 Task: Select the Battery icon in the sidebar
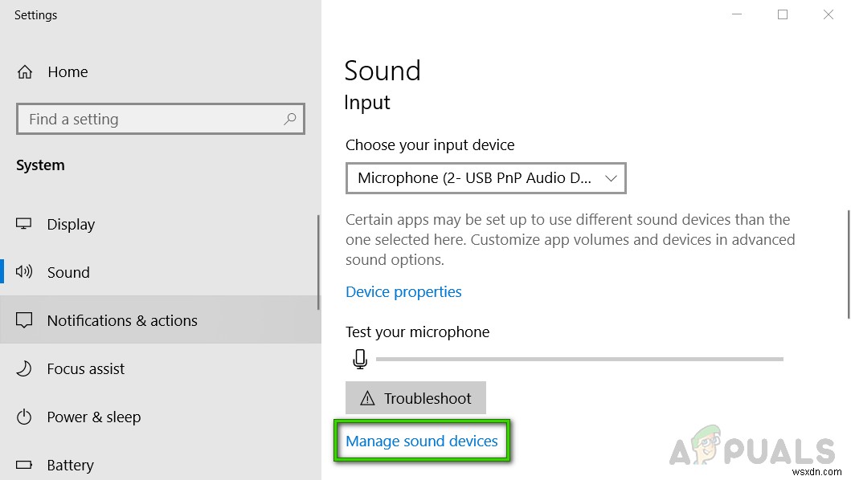23,464
